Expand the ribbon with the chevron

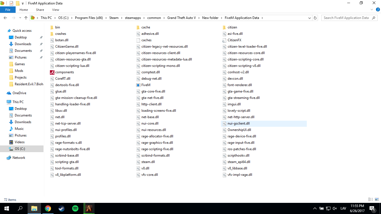coord(372,9)
